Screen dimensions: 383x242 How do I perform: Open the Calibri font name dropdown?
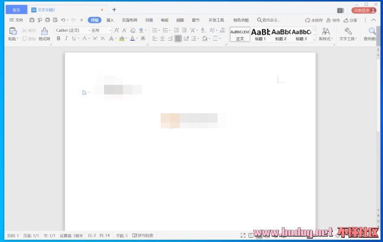71,30
